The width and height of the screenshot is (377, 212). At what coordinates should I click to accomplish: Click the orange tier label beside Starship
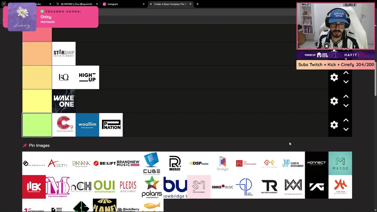[x=37, y=54]
